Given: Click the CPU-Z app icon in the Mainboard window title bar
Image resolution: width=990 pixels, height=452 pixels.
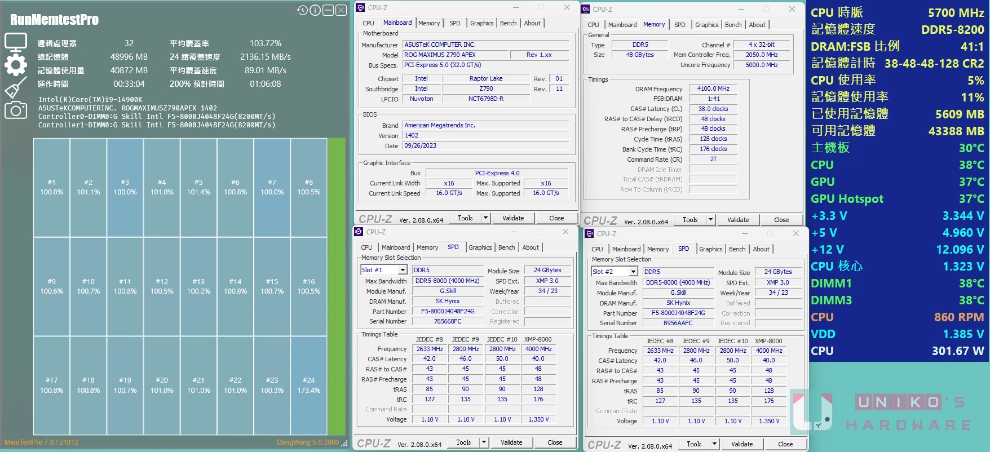Looking at the screenshot, I should [x=360, y=7].
